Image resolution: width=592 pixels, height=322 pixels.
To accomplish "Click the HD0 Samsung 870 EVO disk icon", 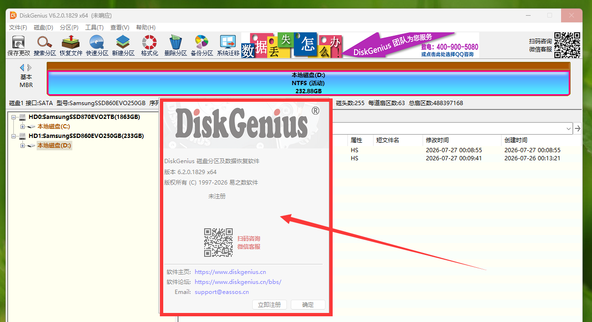I will [23, 117].
